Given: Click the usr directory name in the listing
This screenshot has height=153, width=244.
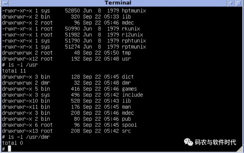Looking at the screenshot, I should click(x=126, y=59).
